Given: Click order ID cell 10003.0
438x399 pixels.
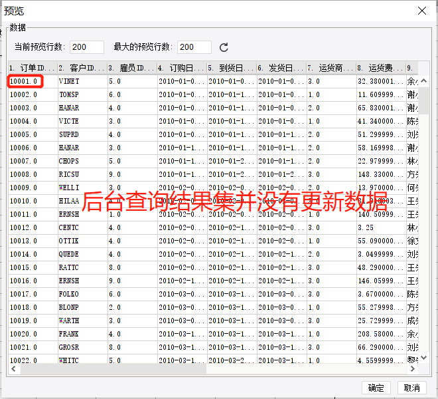Looking at the screenshot, I should coord(33,108).
